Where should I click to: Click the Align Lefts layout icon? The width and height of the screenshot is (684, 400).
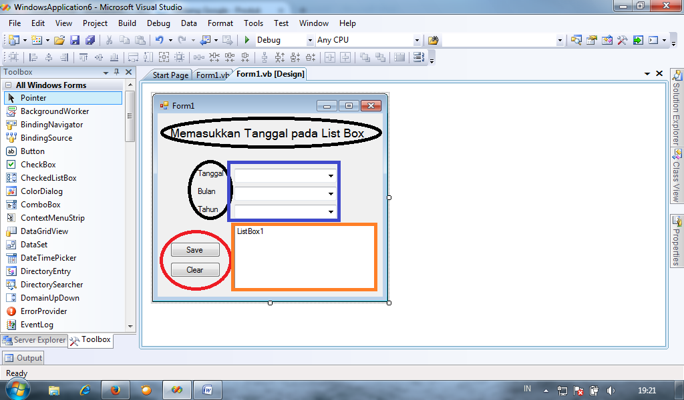point(33,57)
